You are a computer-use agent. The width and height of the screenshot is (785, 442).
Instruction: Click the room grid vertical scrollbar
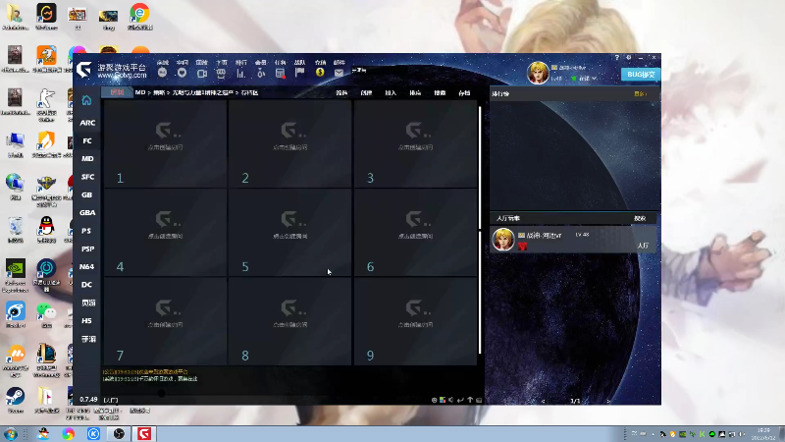[x=480, y=230]
